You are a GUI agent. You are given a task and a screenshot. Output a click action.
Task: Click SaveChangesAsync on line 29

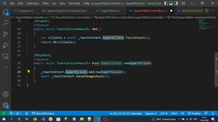[90, 76]
